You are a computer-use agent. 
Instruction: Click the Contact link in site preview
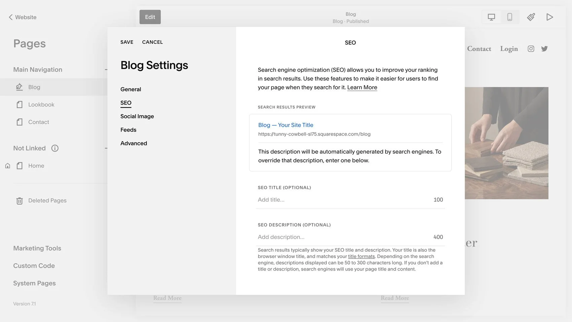(479, 49)
